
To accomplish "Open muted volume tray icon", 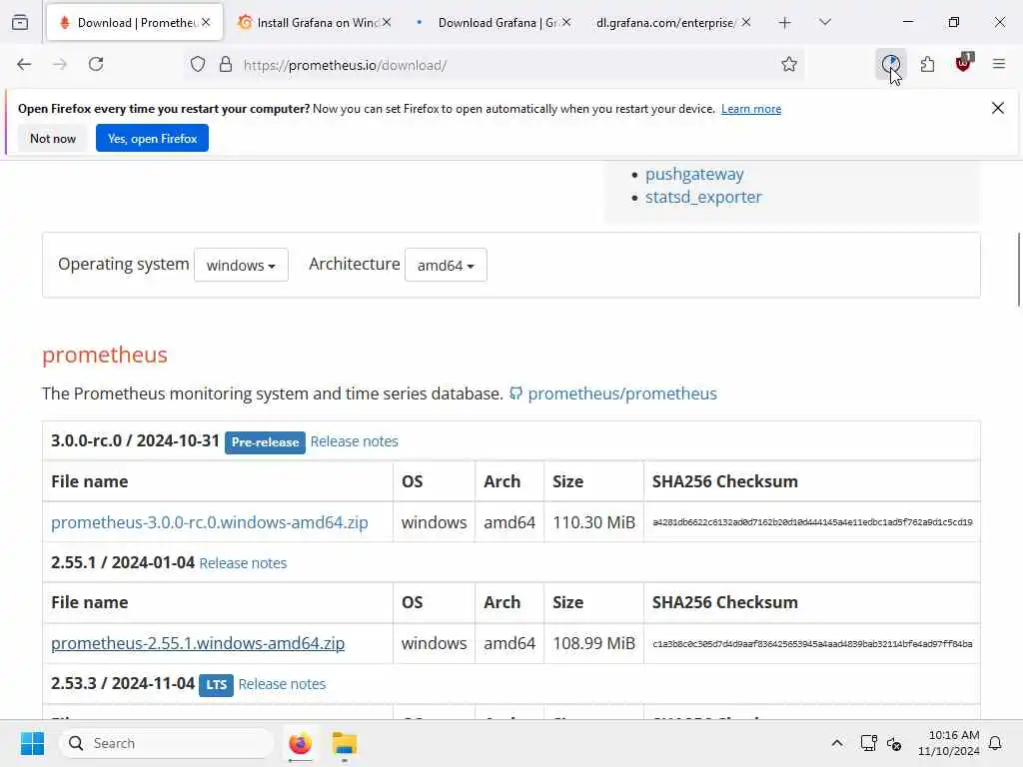I will point(894,743).
